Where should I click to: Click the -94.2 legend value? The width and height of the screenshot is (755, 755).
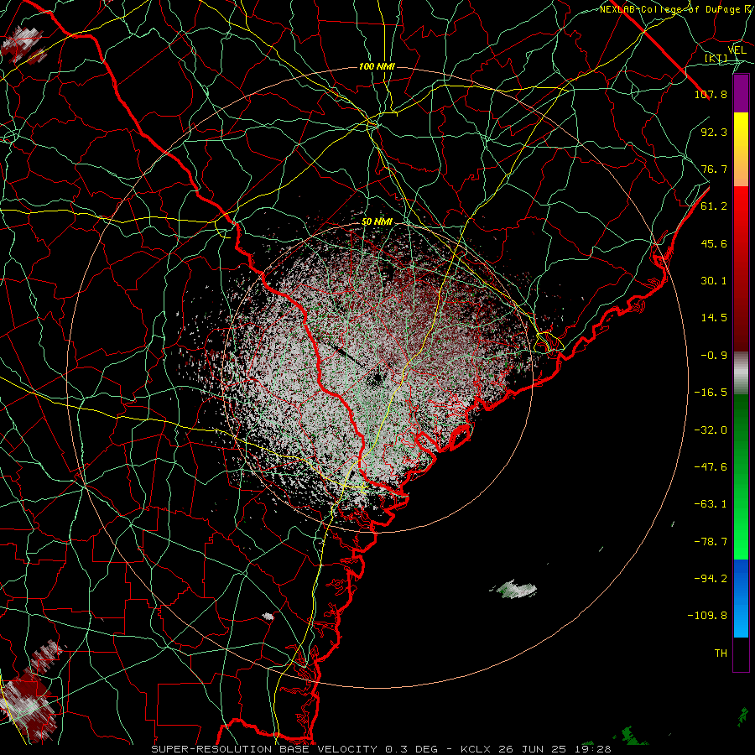pyautogui.click(x=711, y=579)
